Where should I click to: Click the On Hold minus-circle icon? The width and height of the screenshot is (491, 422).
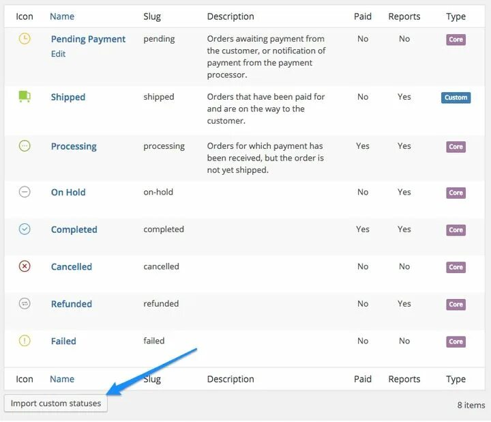(25, 192)
